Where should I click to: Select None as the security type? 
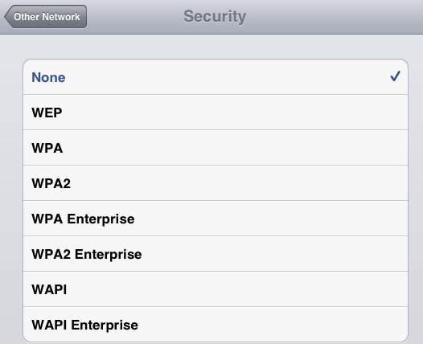[x=216, y=77]
